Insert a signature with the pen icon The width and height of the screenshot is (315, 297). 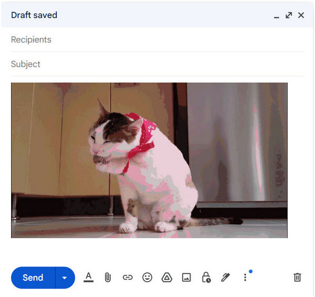pyautogui.click(x=225, y=278)
